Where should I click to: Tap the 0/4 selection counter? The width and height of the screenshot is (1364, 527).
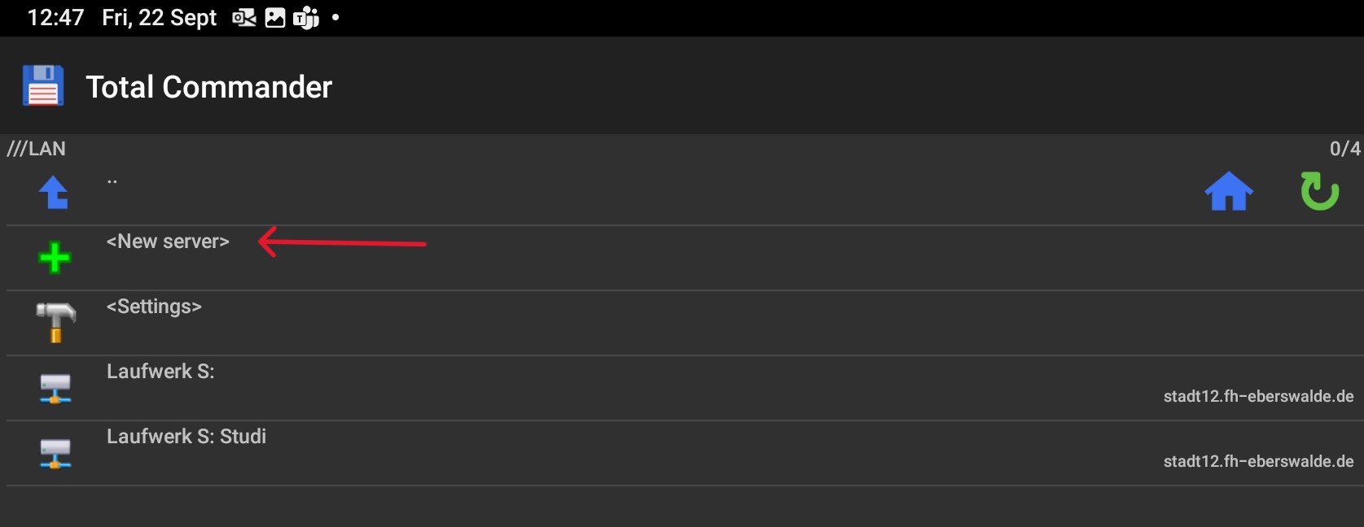tap(1344, 149)
